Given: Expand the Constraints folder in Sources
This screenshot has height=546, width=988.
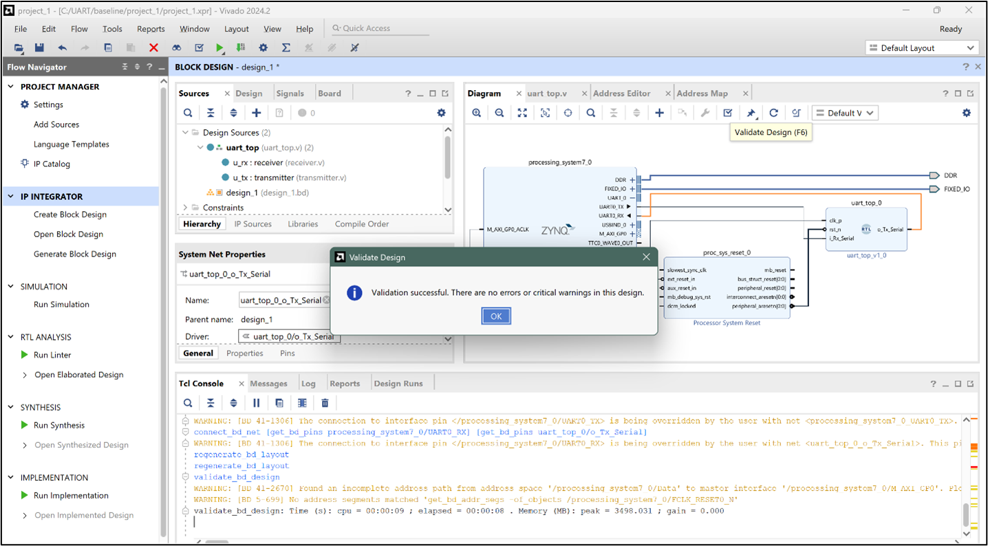Looking at the screenshot, I should [184, 207].
